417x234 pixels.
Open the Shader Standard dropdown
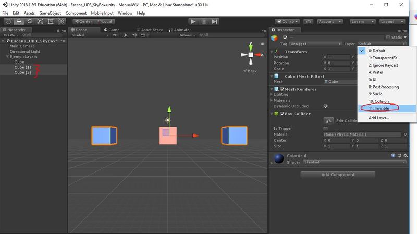click(355, 162)
